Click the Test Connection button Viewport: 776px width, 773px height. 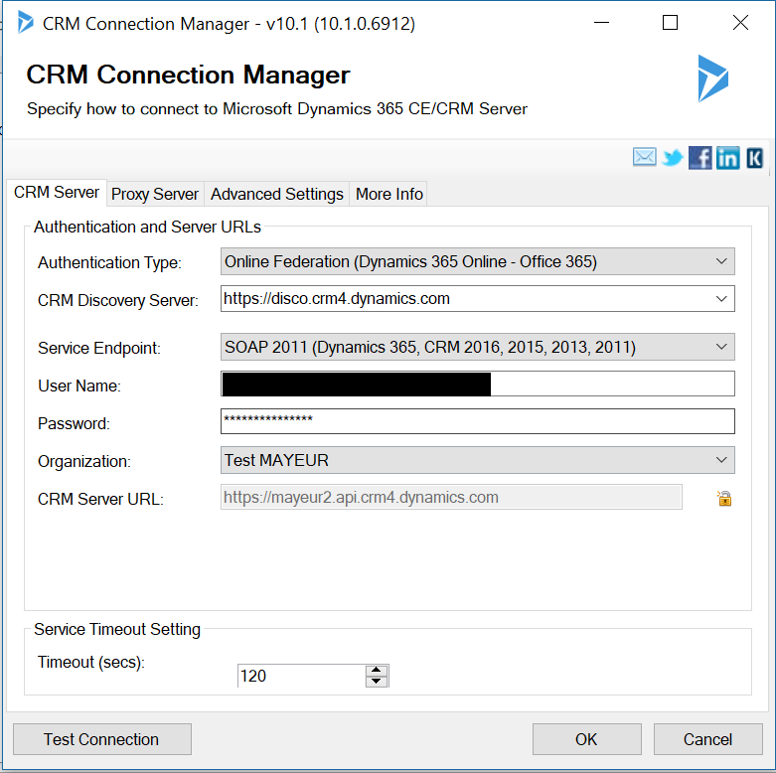(x=102, y=739)
